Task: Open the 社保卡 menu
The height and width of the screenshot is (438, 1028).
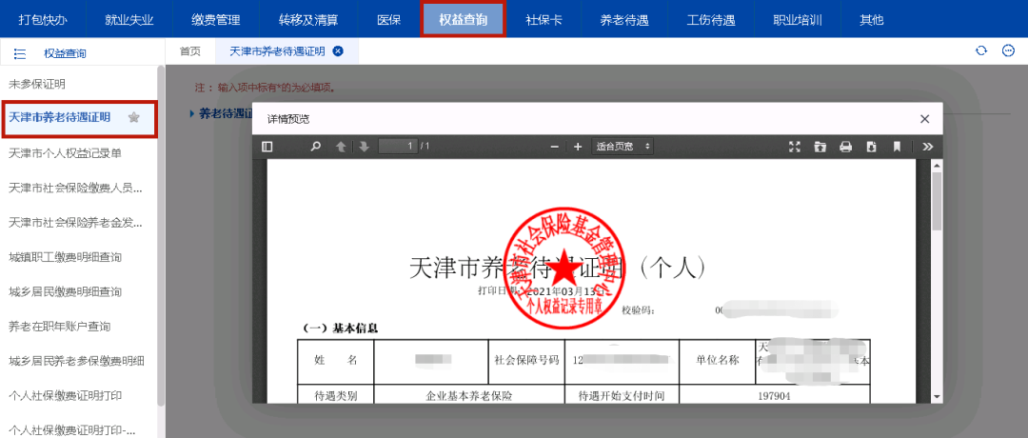Action: [x=544, y=19]
